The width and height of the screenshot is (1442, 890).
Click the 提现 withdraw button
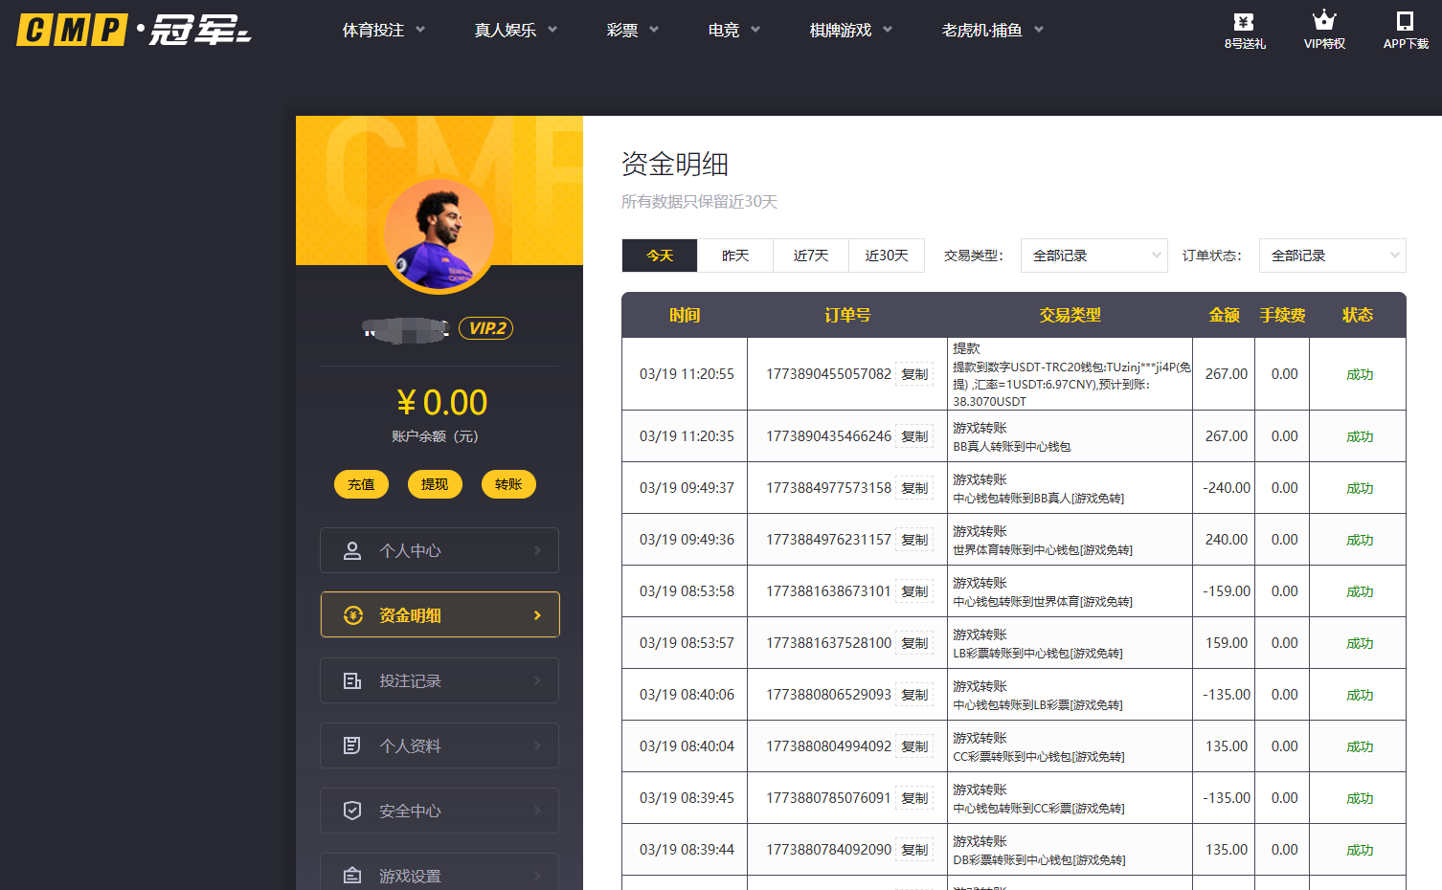click(x=435, y=484)
